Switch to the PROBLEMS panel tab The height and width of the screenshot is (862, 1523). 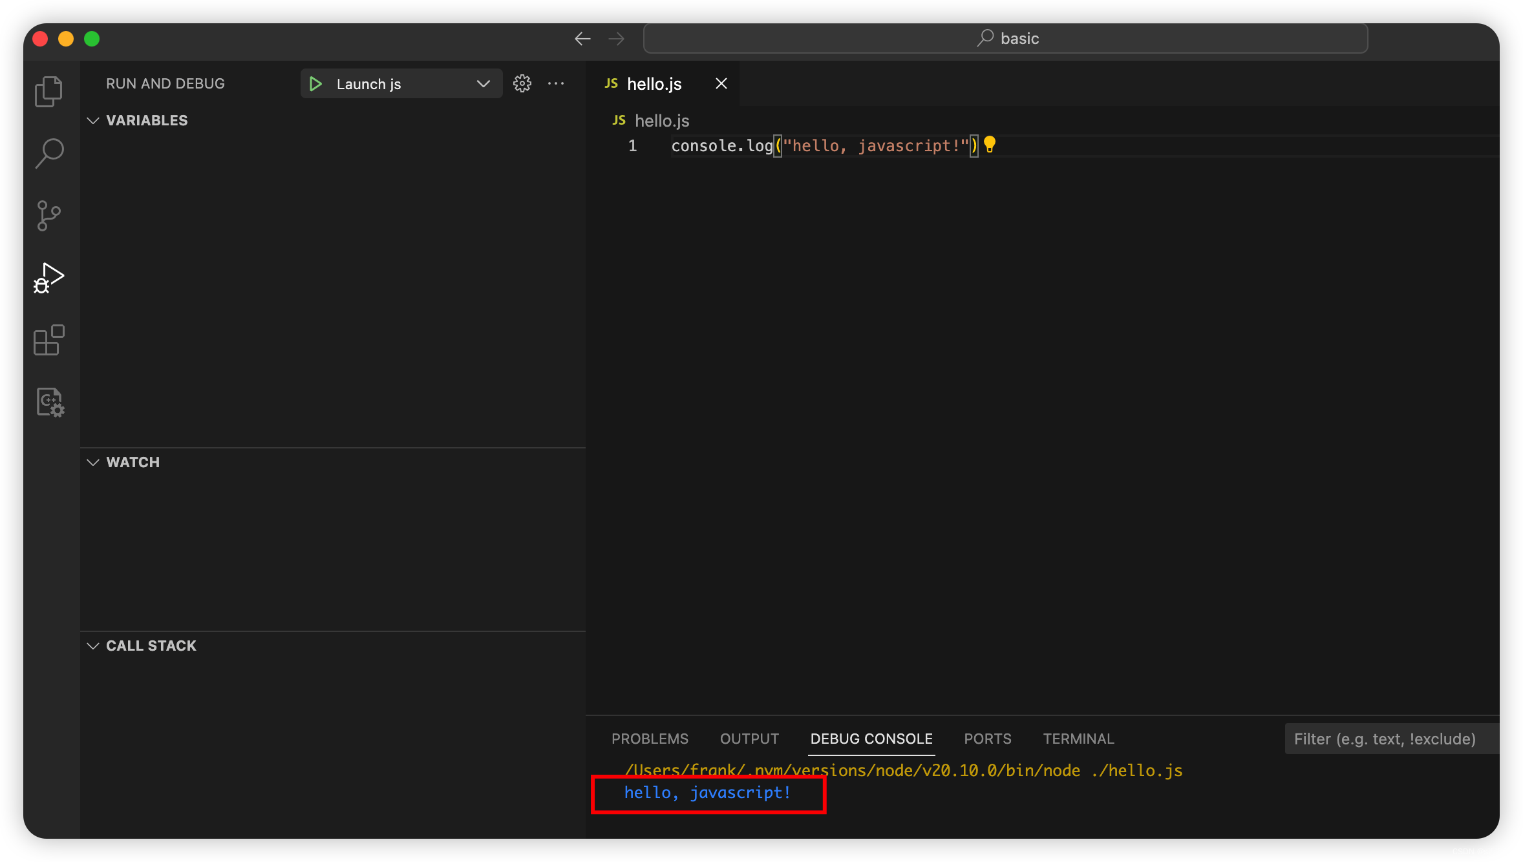(650, 739)
